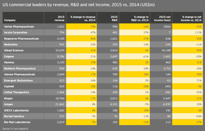Screen dimensions: 205x131
Task: Select Vertex revenue change 78%
Action: 93,27
